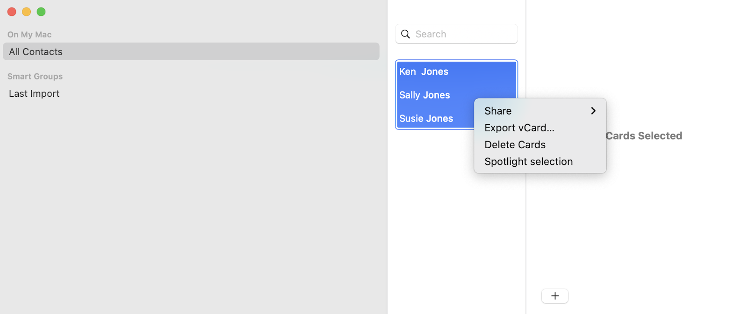Zoom the window with green button
Viewport: 748px width, 314px height.
pyautogui.click(x=41, y=12)
